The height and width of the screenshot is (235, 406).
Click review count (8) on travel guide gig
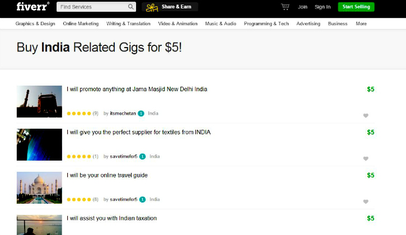(x=96, y=199)
